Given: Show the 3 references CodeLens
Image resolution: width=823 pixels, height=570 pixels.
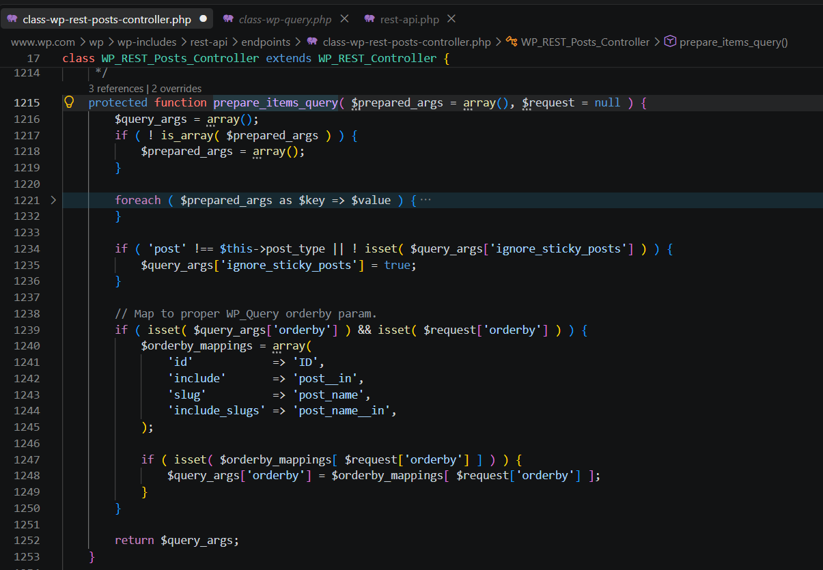Looking at the screenshot, I should click(x=116, y=89).
